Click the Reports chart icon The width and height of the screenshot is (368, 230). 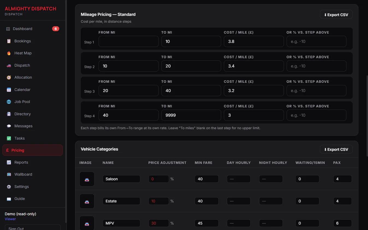[9, 162]
